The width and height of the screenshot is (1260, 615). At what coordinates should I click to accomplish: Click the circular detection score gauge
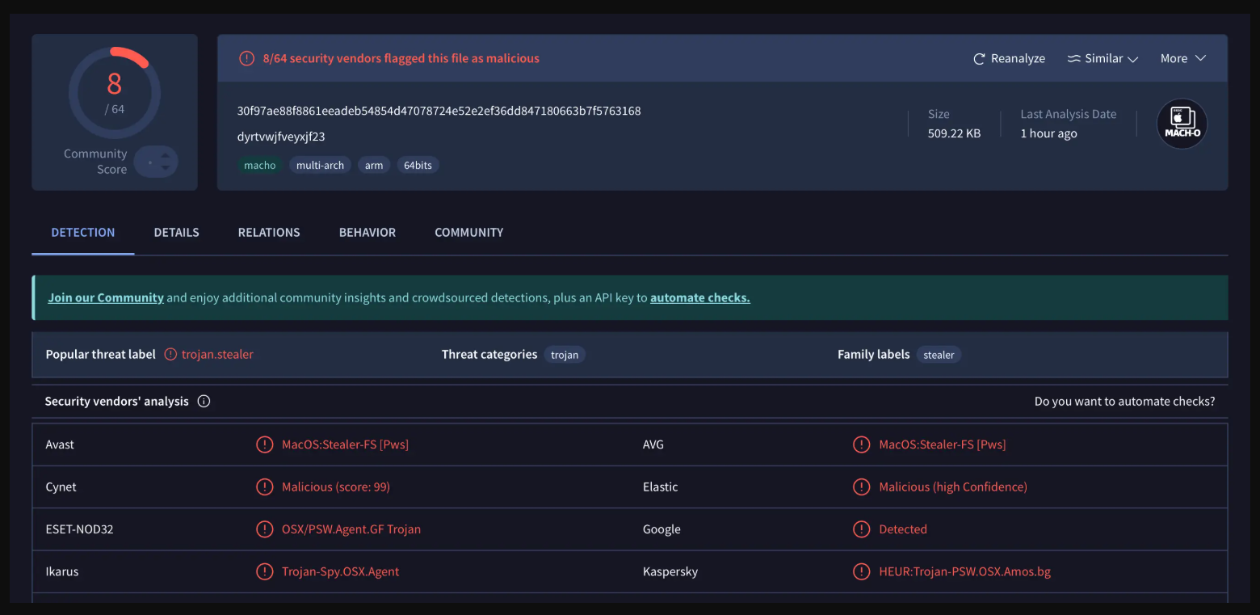point(115,93)
